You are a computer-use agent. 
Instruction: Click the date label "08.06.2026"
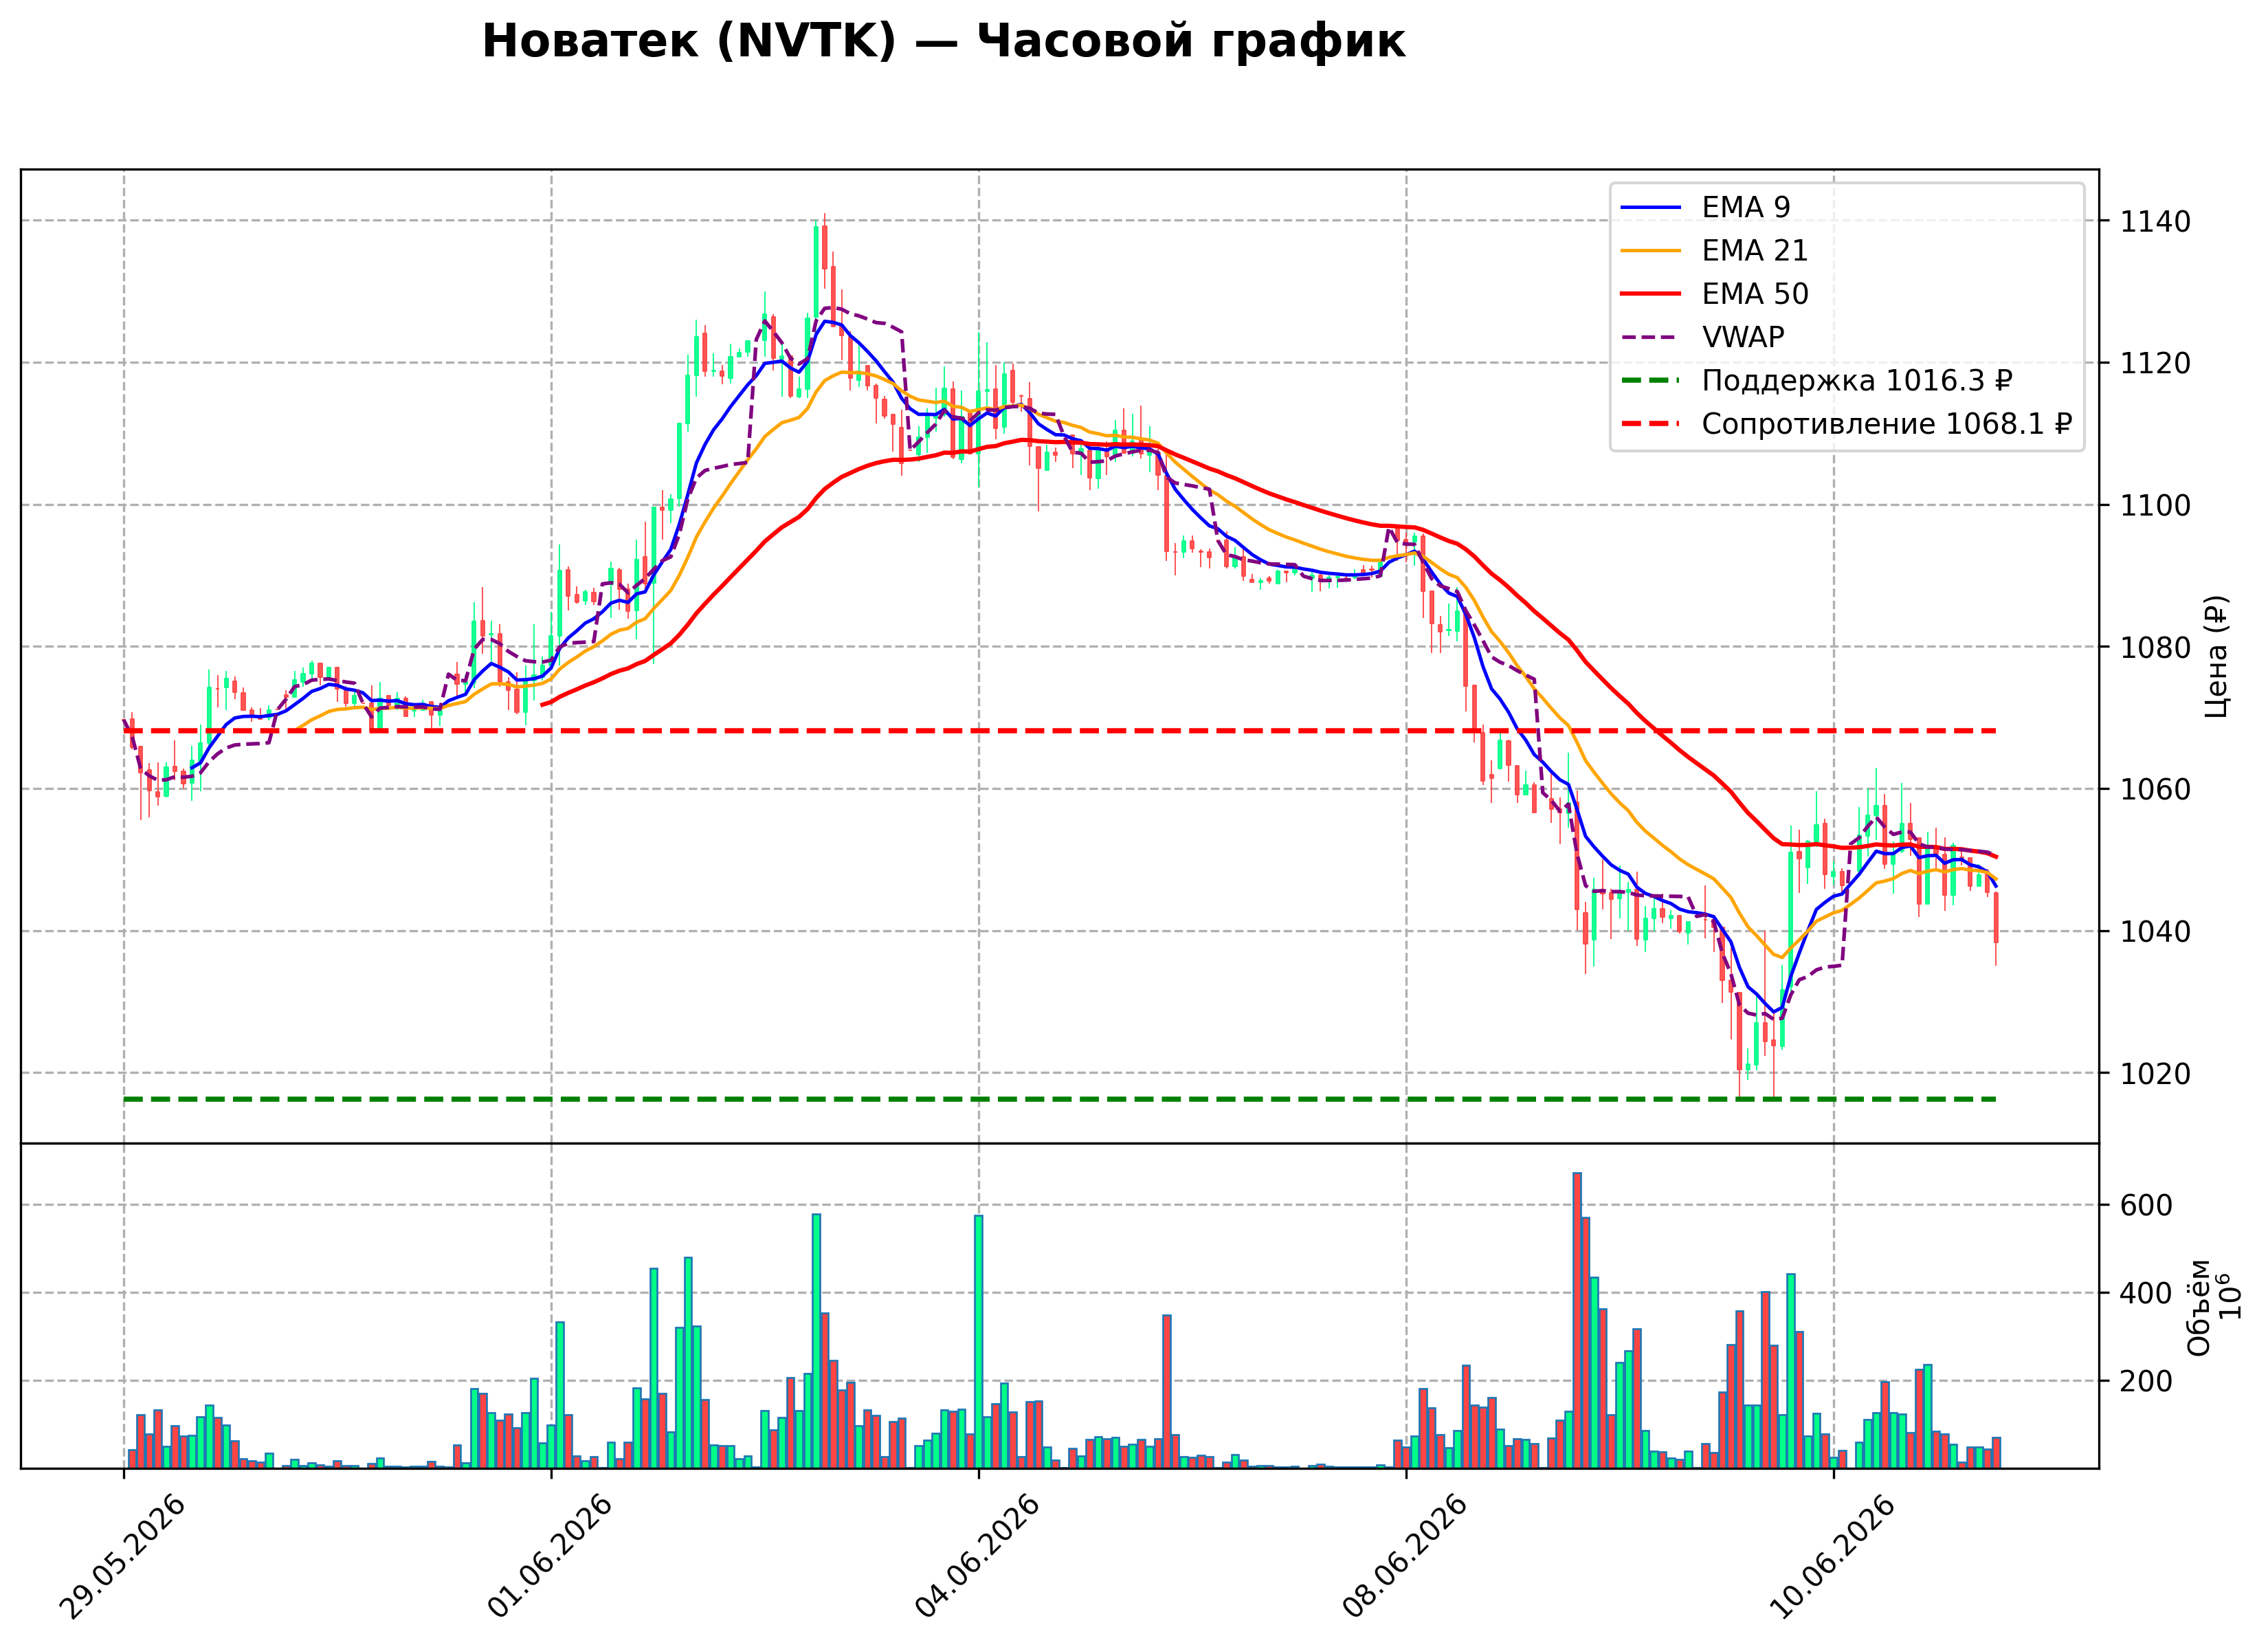(x=1406, y=1557)
